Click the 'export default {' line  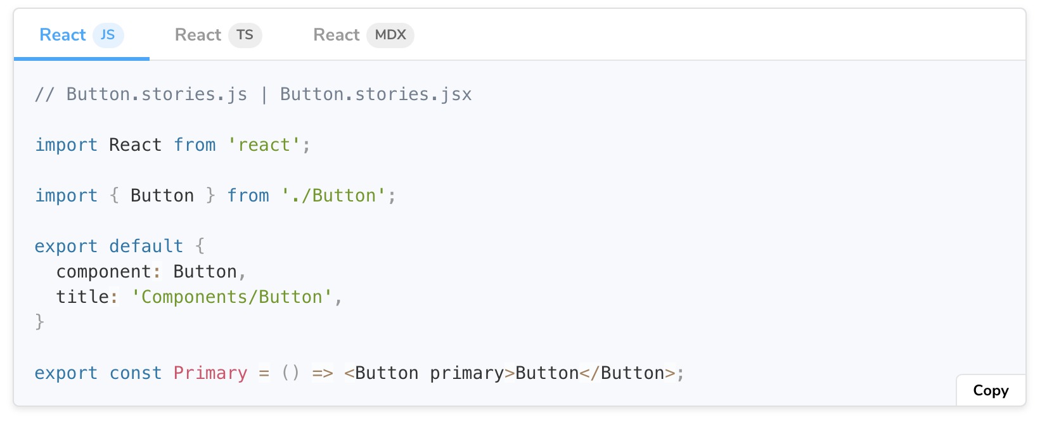(x=120, y=246)
